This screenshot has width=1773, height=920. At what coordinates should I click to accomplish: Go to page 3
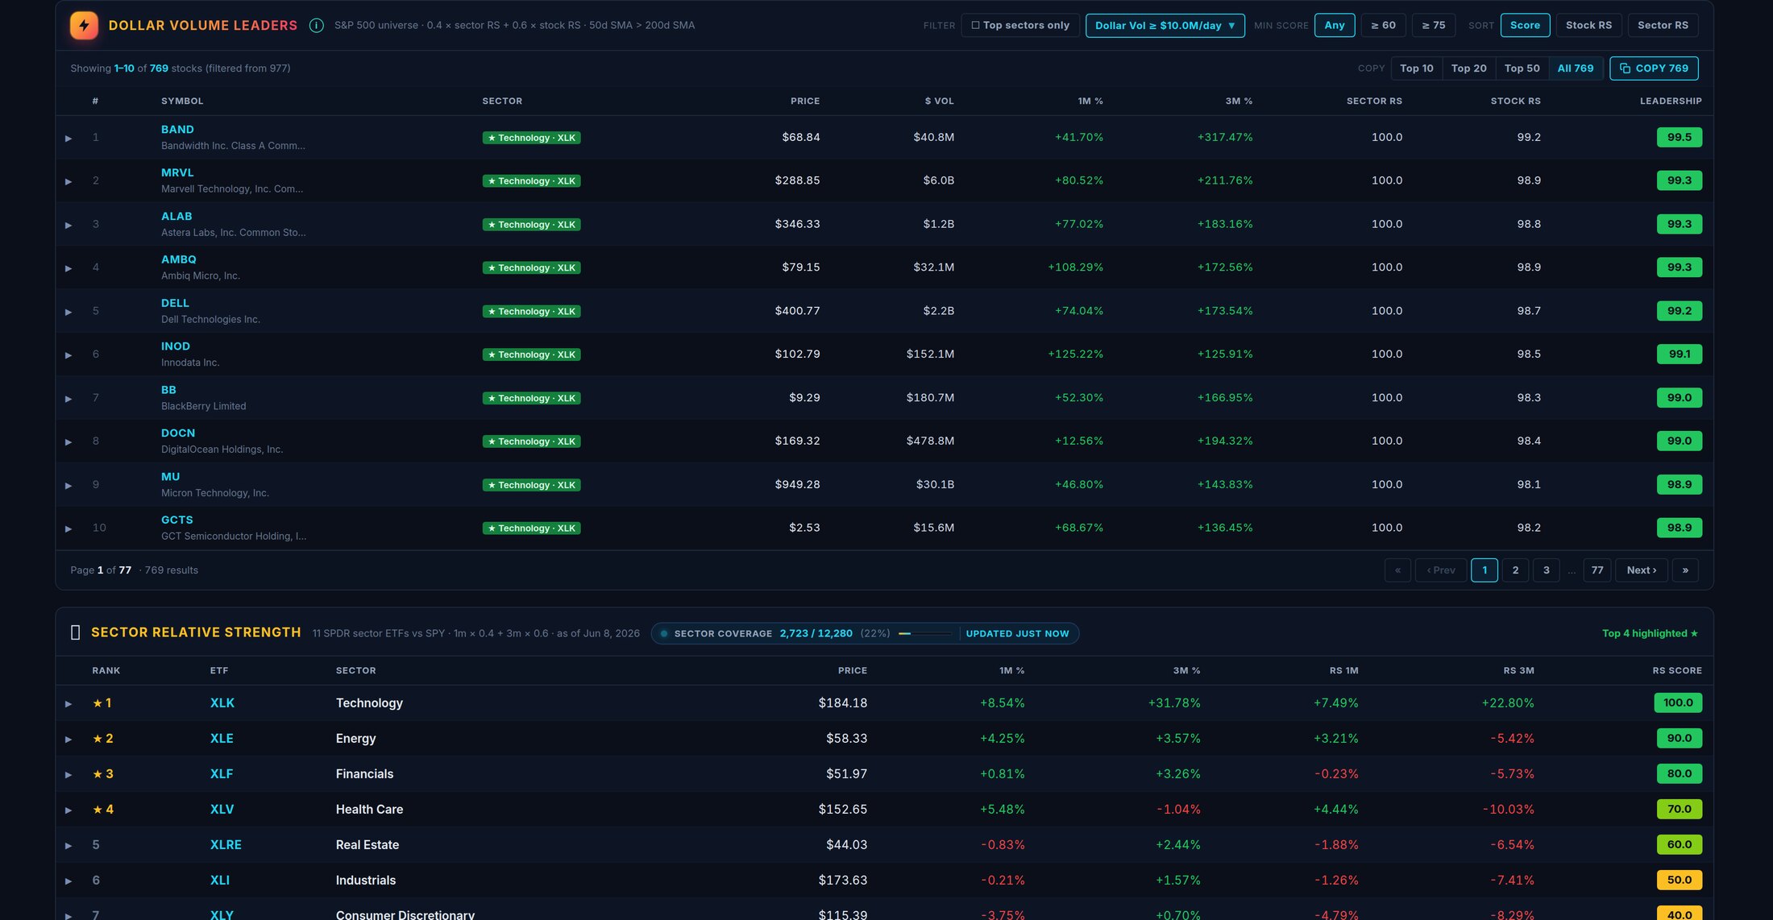pyautogui.click(x=1546, y=570)
